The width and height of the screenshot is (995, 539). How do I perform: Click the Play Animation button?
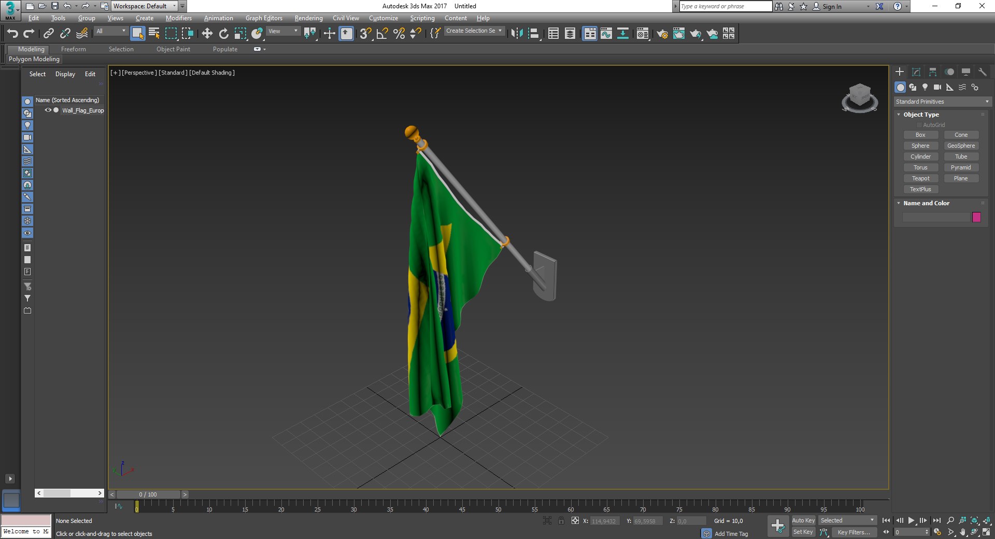[x=912, y=520]
